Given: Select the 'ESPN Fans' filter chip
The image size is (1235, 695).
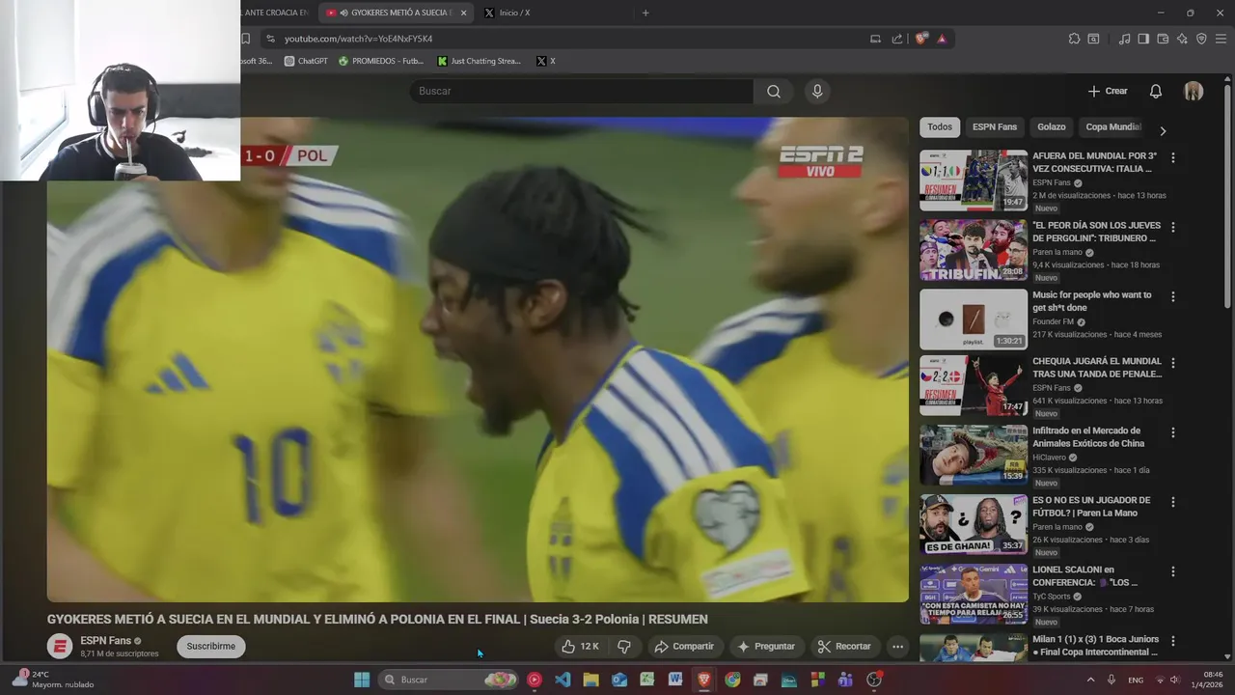Looking at the screenshot, I should [x=995, y=126].
